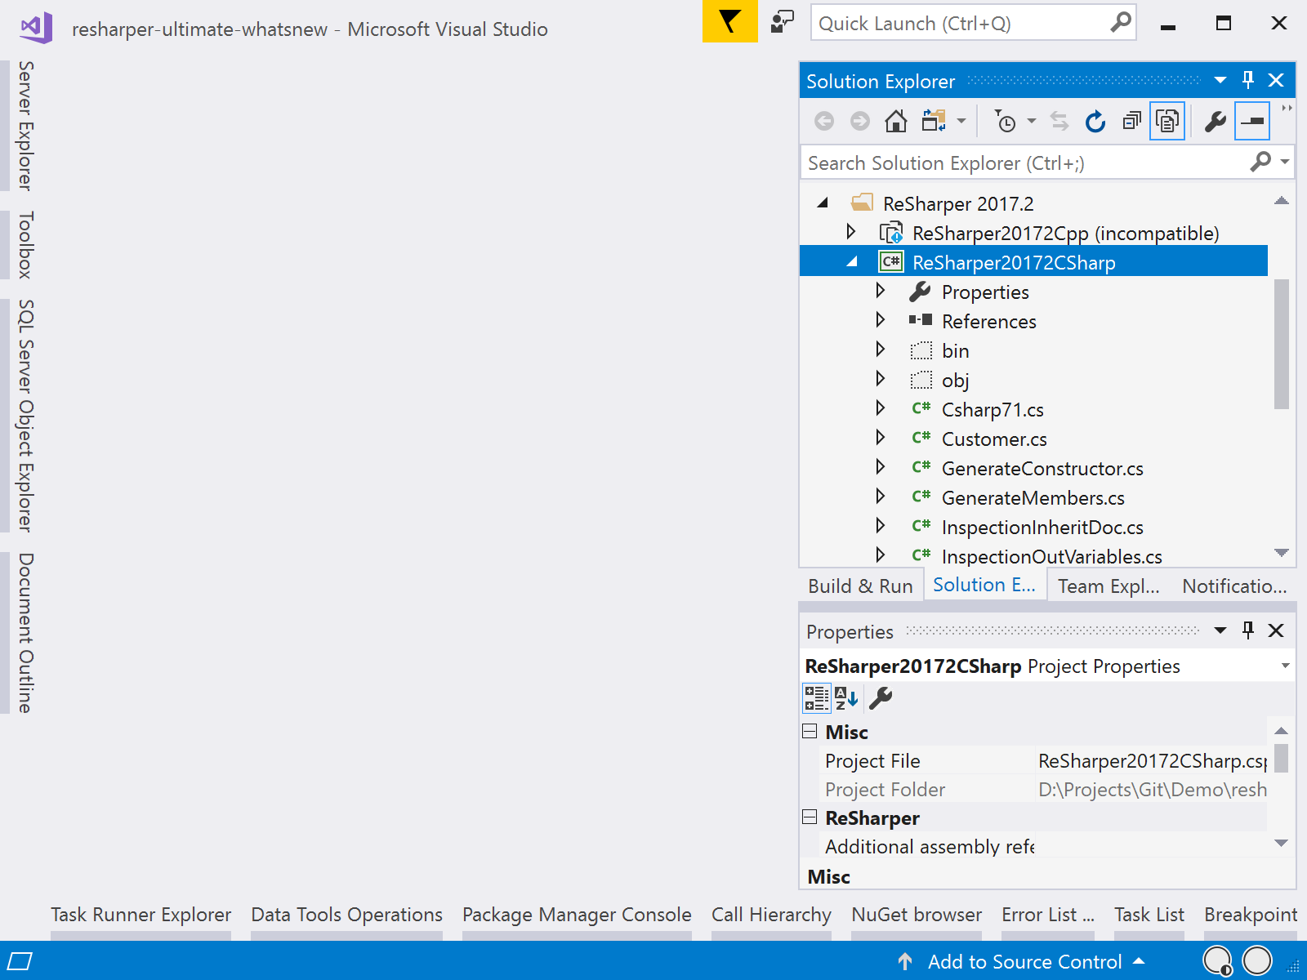Select InspectionInheritDoc.cs file
The image size is (1307, 980).
1042,528
